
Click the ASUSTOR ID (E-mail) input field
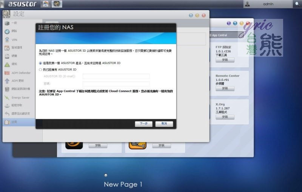pyautogui.click(x=116, y=76)
